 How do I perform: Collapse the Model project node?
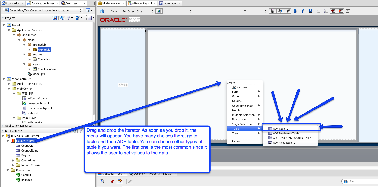click(4, 25)
